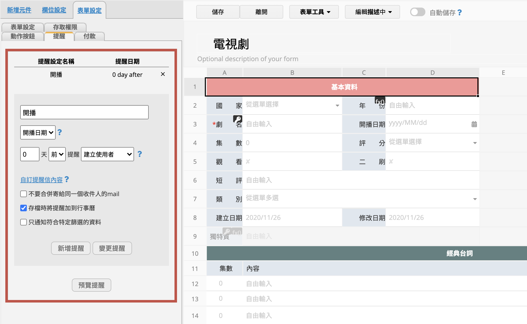Open the 存取權限 sub-tab
The width and height of the screenshot is (527, 324).
tap(65, 27)
